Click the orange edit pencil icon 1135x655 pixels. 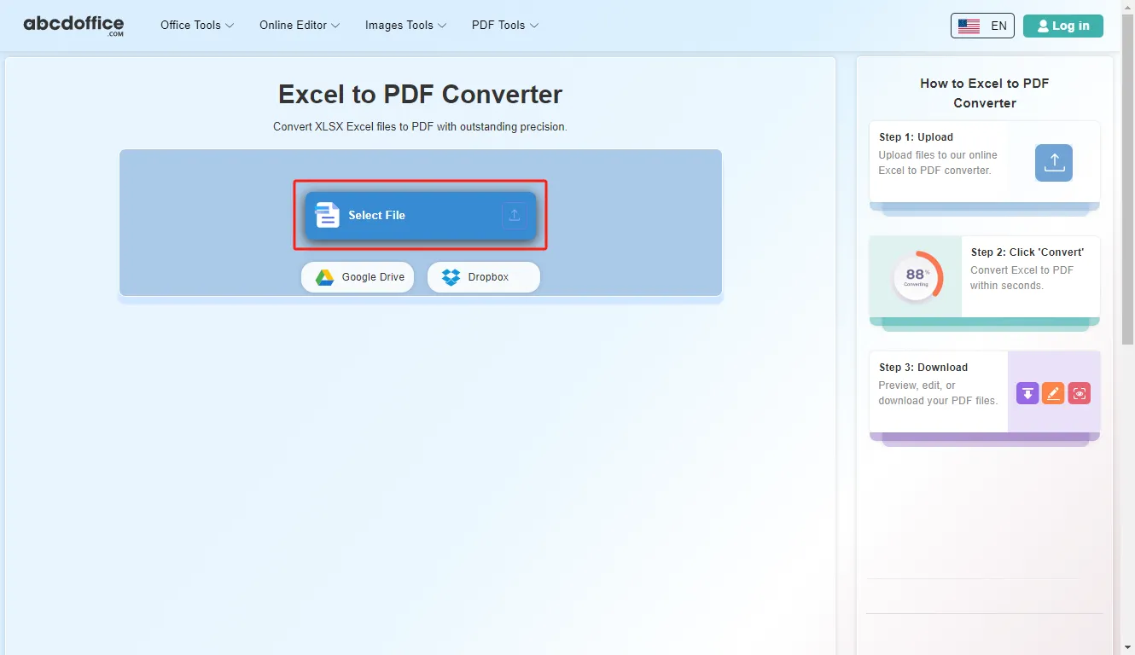tap(1053, 393)
